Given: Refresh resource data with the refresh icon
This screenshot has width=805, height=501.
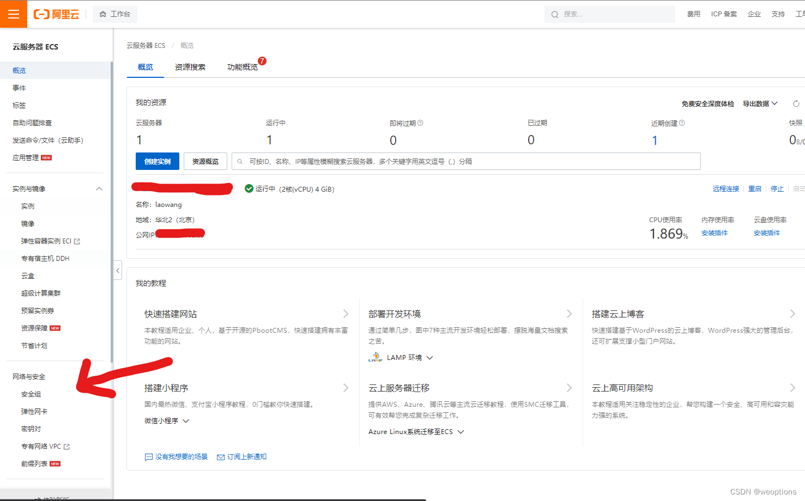Looking at the screenshot, I should pyautogui.click(x=796, y=103).
